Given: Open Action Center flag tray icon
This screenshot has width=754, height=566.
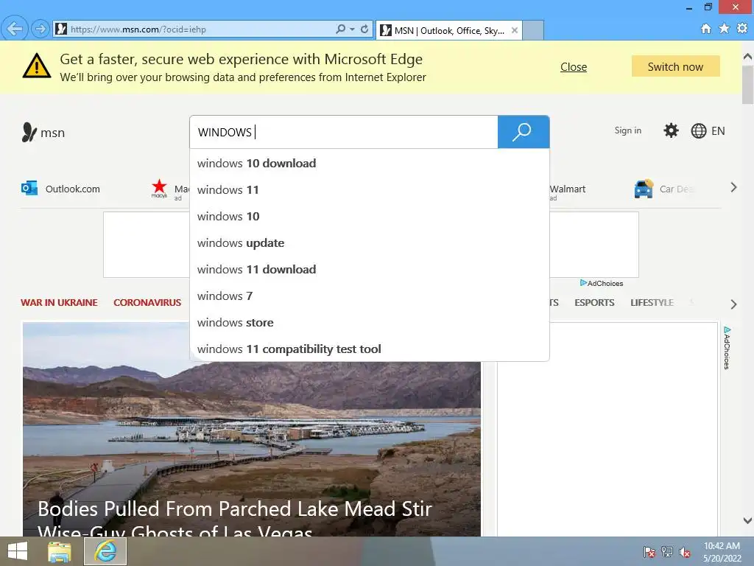Looking at the screenshot, I should 649,552.
